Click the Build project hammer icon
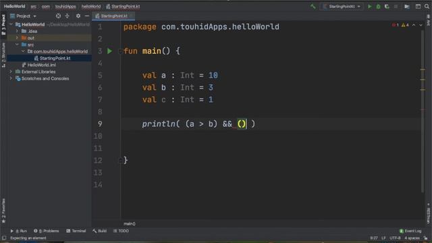The image size is (432, 243). (x=313, y=6)
